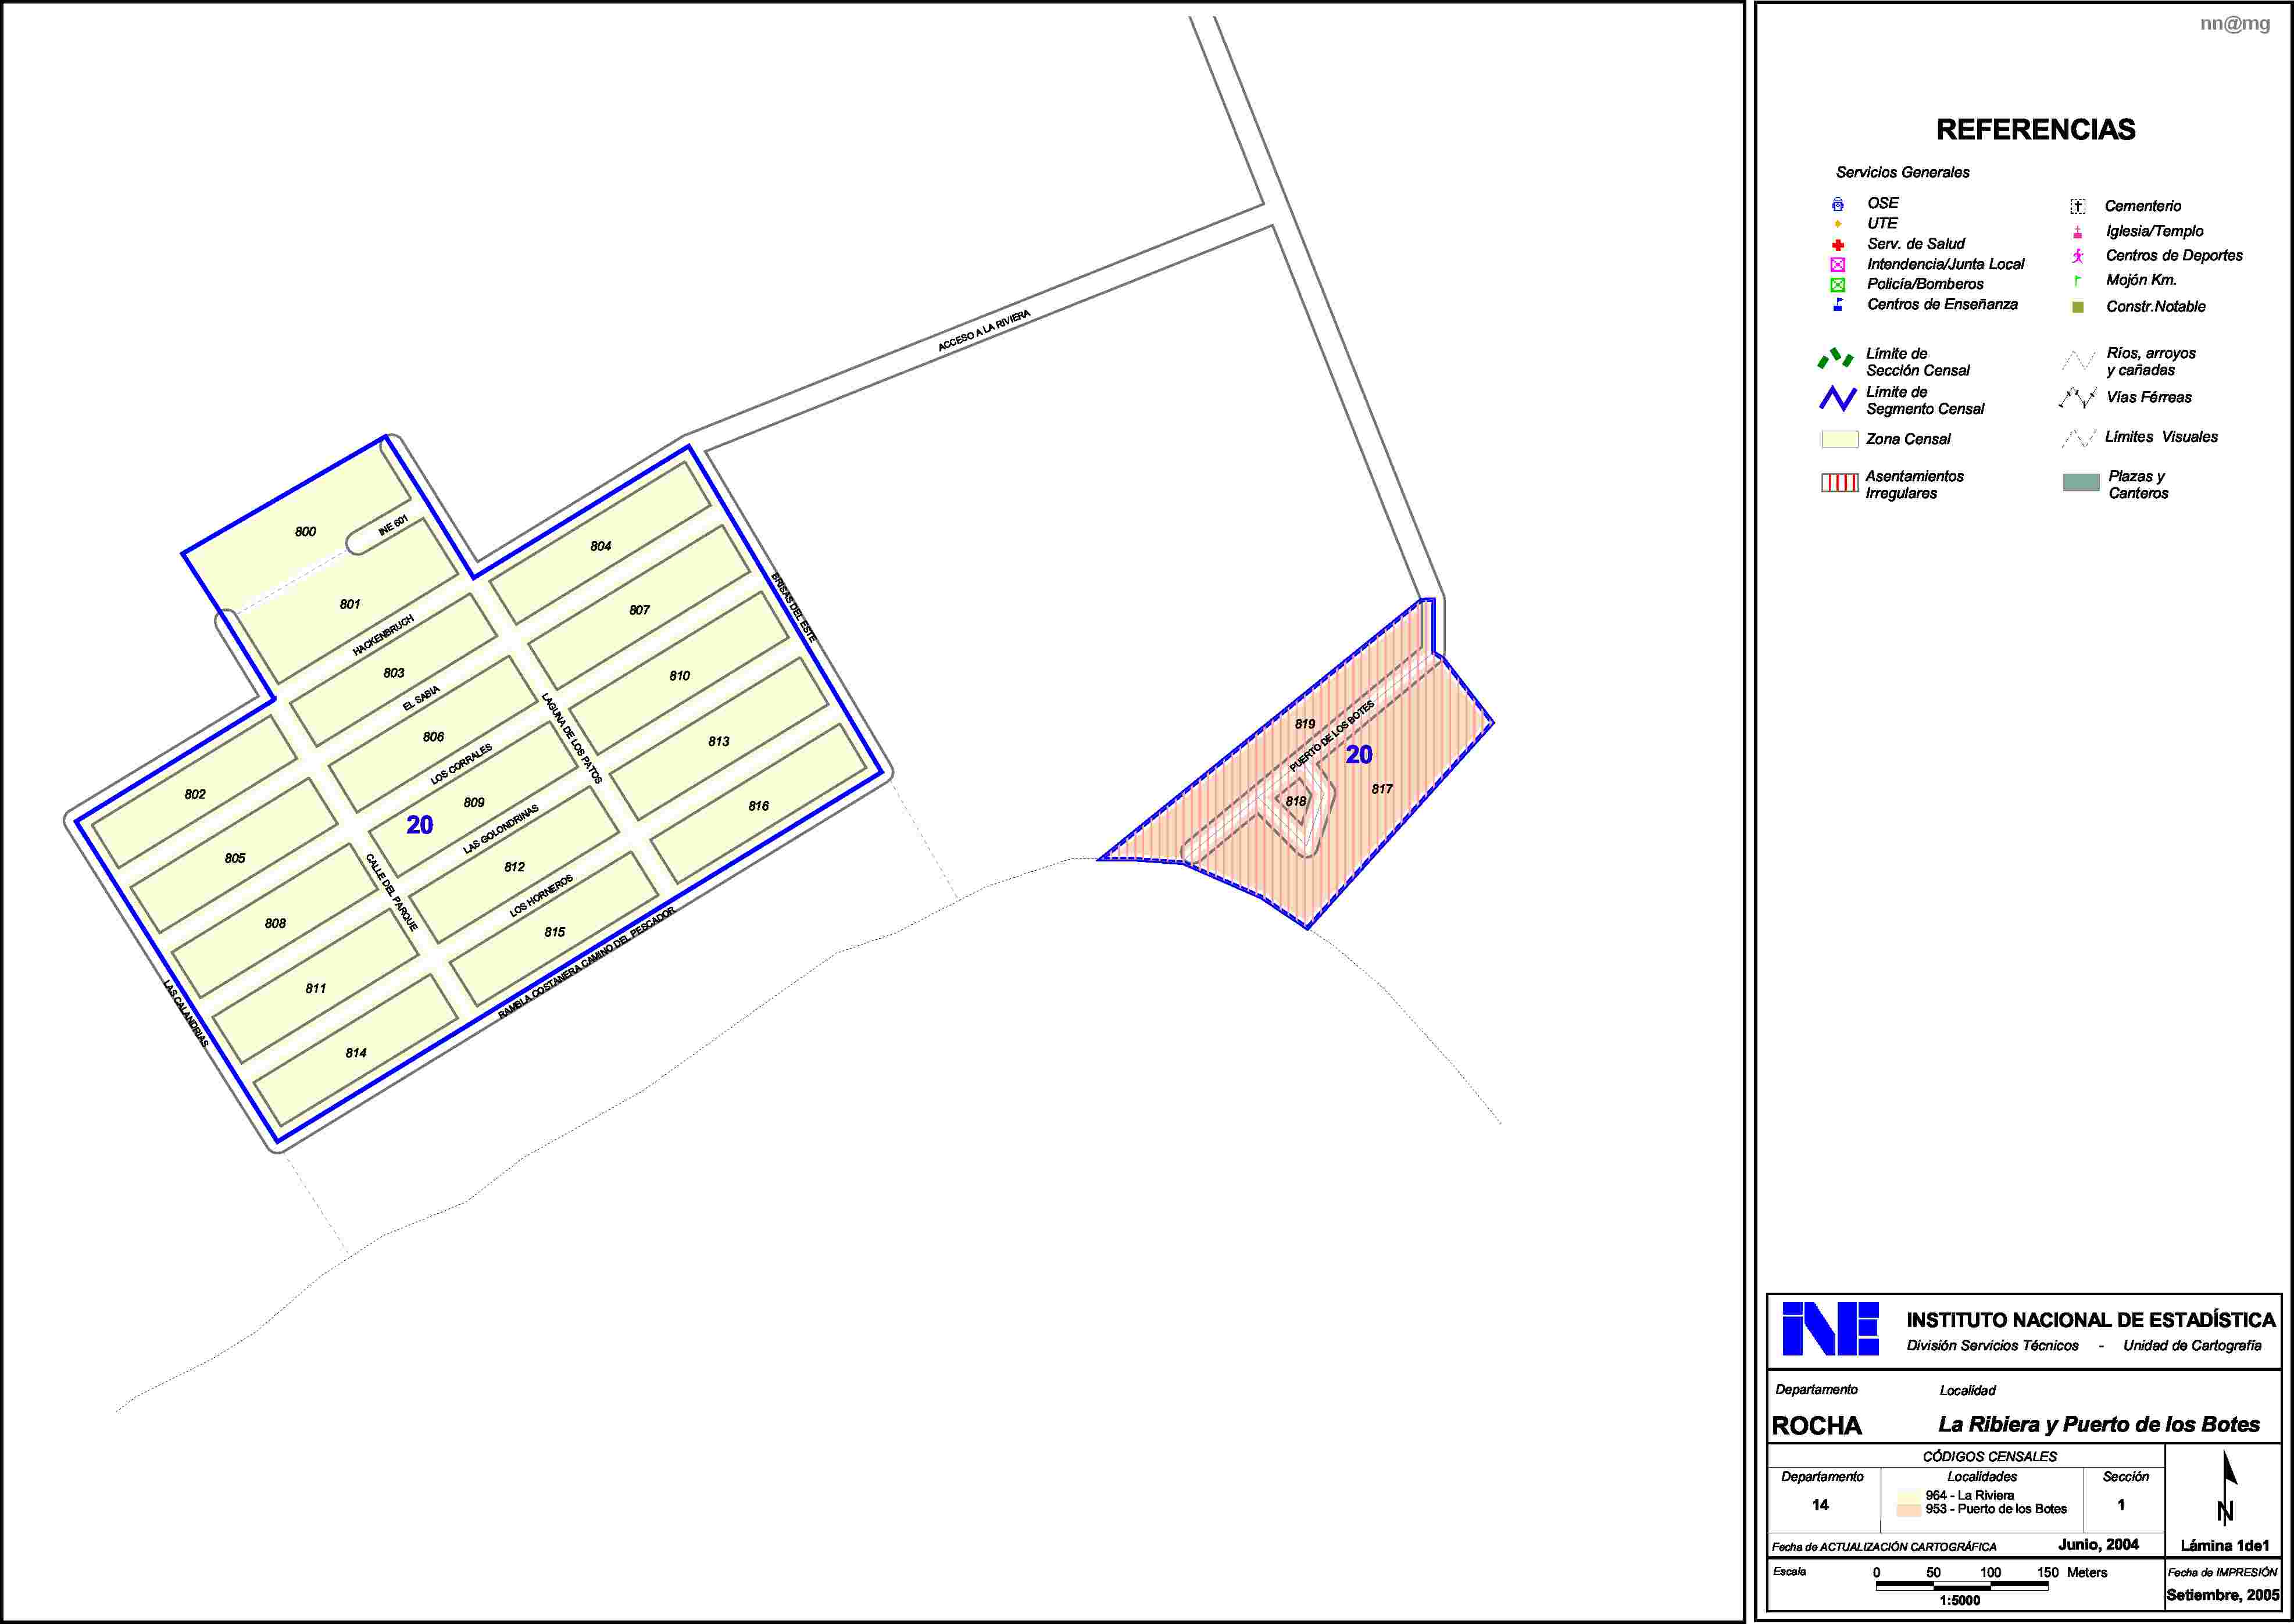Viewport: 2294px width, 1624px height.
Task: Click the LAS GOLONDRINAS street label
Action: [501, 828]
